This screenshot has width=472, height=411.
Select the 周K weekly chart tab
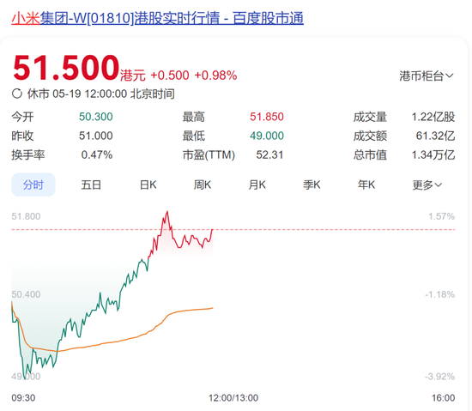[203, 184]
